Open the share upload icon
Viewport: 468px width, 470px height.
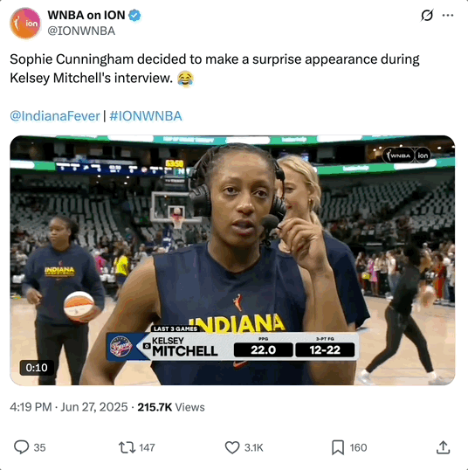pos(443,447)
